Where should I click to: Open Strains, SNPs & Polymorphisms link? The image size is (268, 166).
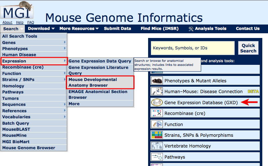[199, 135]
